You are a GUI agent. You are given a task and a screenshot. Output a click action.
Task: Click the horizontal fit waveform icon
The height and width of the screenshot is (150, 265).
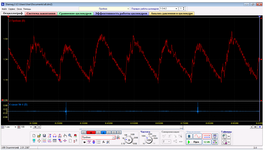pyautogui.click(x=34, y=140)
